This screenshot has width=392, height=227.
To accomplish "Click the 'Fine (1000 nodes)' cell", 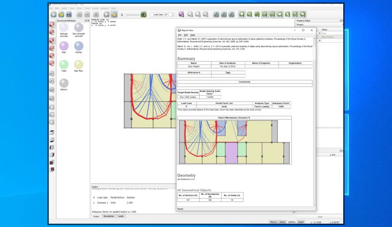I will 188,97.
